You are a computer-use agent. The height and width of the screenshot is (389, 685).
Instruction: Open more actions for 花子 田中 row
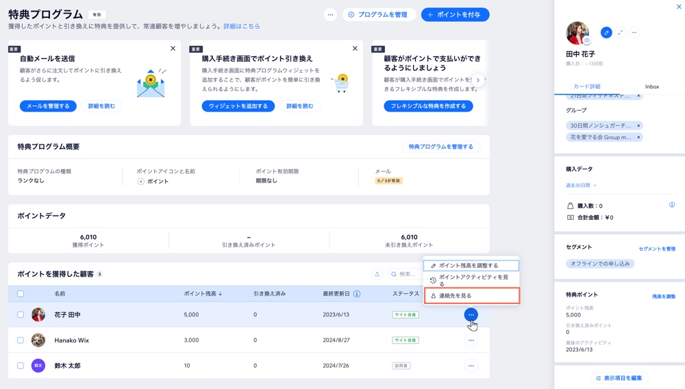pyautogui.click(x=471, y=315)
